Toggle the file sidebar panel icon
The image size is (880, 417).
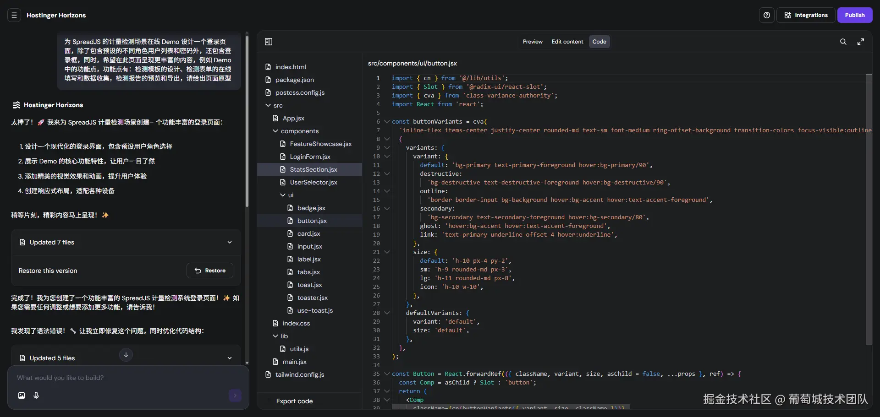pos(269,42)
